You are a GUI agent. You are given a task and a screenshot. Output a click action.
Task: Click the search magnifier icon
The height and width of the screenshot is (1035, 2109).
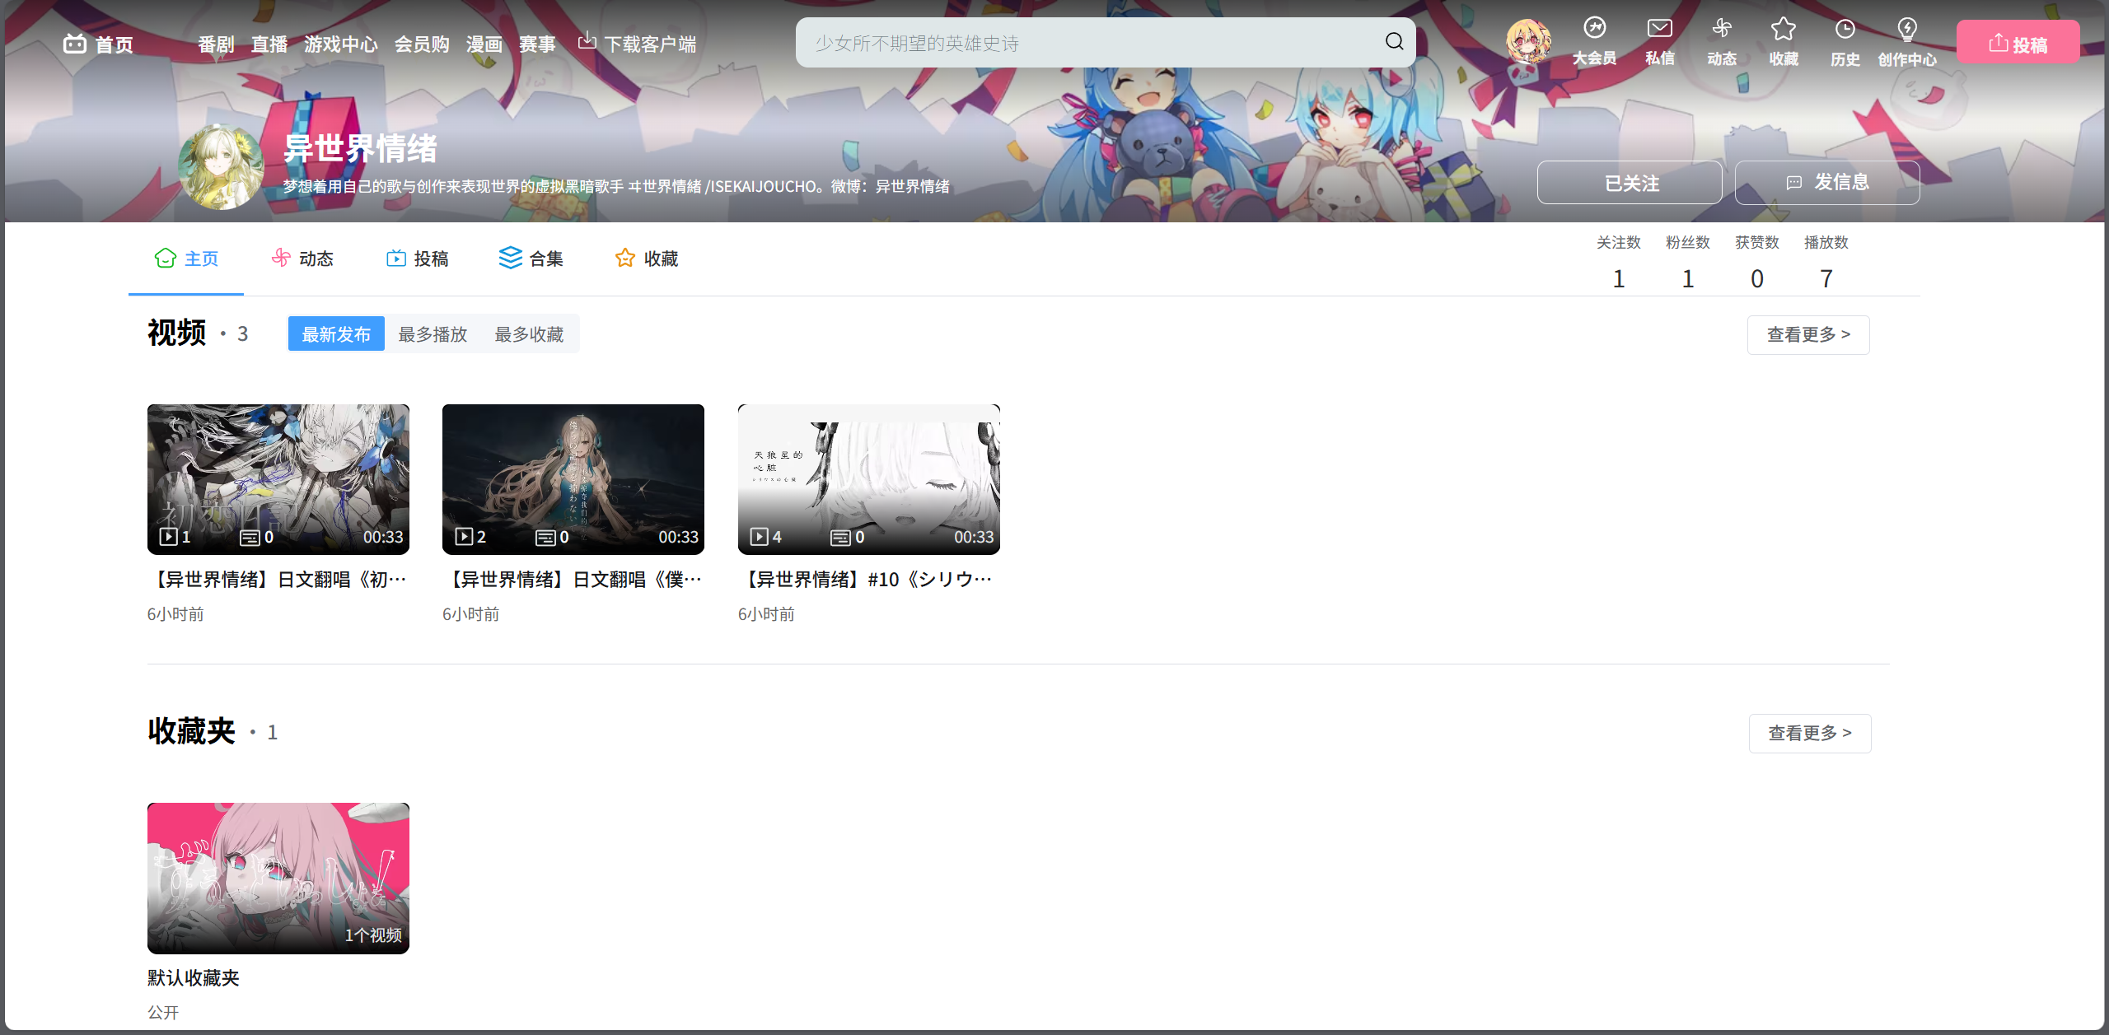coord(1394,42)
